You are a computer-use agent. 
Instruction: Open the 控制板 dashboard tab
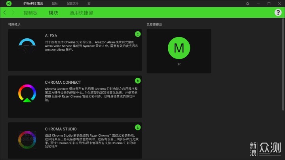point(30,13)
